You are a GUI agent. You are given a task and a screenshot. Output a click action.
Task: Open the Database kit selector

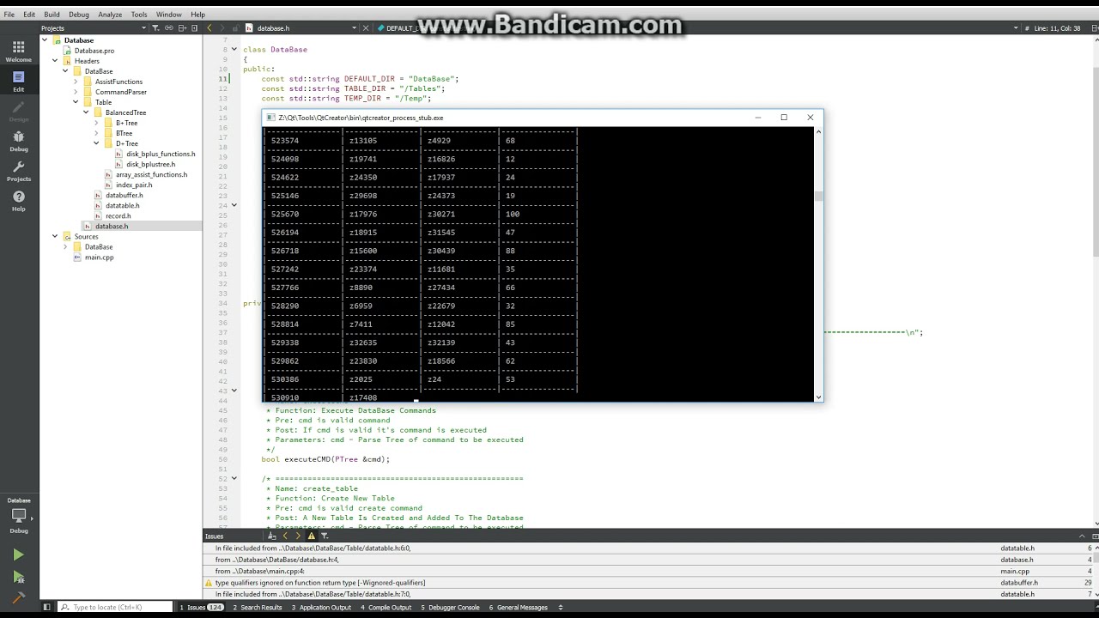pos(19,515)
